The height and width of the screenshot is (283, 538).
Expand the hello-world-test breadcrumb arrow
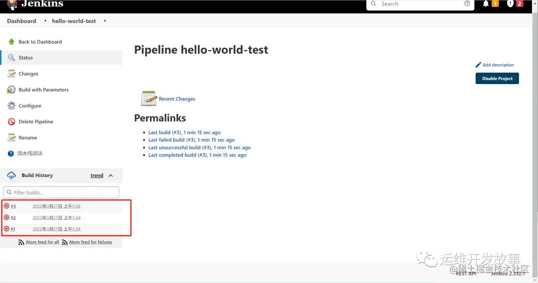105,21
